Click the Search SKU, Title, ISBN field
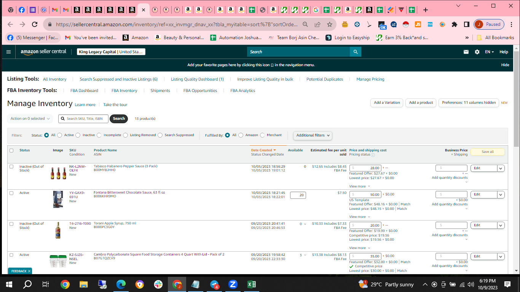The width and height of the screenshot is (520, 292). [83, 119]
